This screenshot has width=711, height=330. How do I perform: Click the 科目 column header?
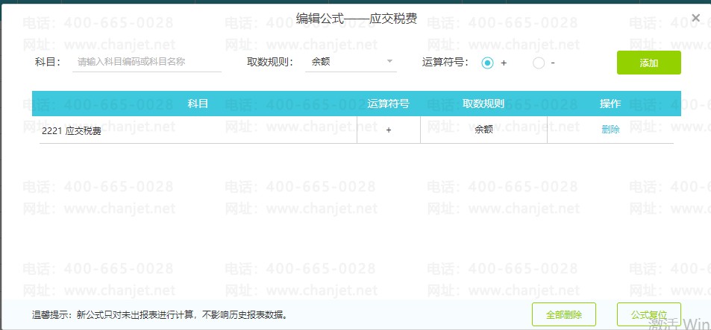[x=198, y=104]
